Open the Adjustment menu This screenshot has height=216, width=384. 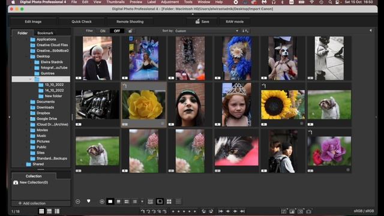pyautogui.click(x=170, y=2)
